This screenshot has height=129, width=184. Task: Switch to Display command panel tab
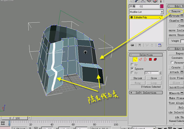point(155,1)
